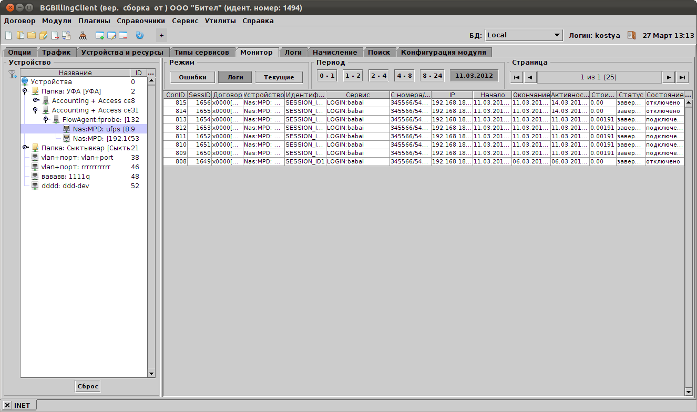The width and height of the screenshot is (697, 412).
Task: Select the 8 - 24 period toggle
Action: (432, 76)
